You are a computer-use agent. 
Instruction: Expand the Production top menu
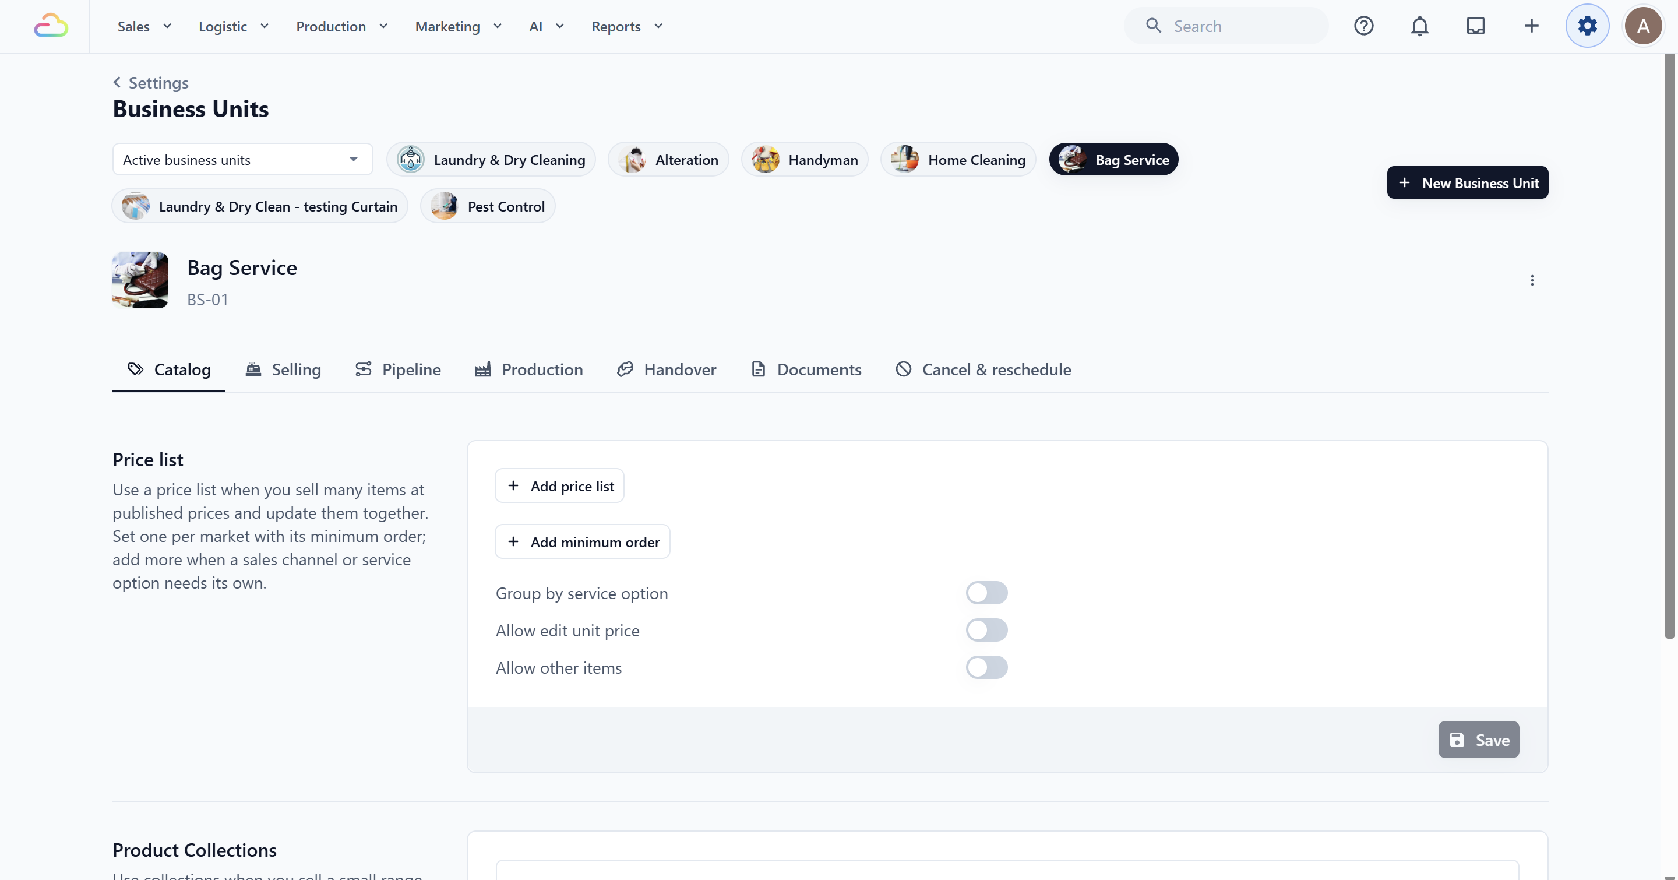click(x=342, y=27)
